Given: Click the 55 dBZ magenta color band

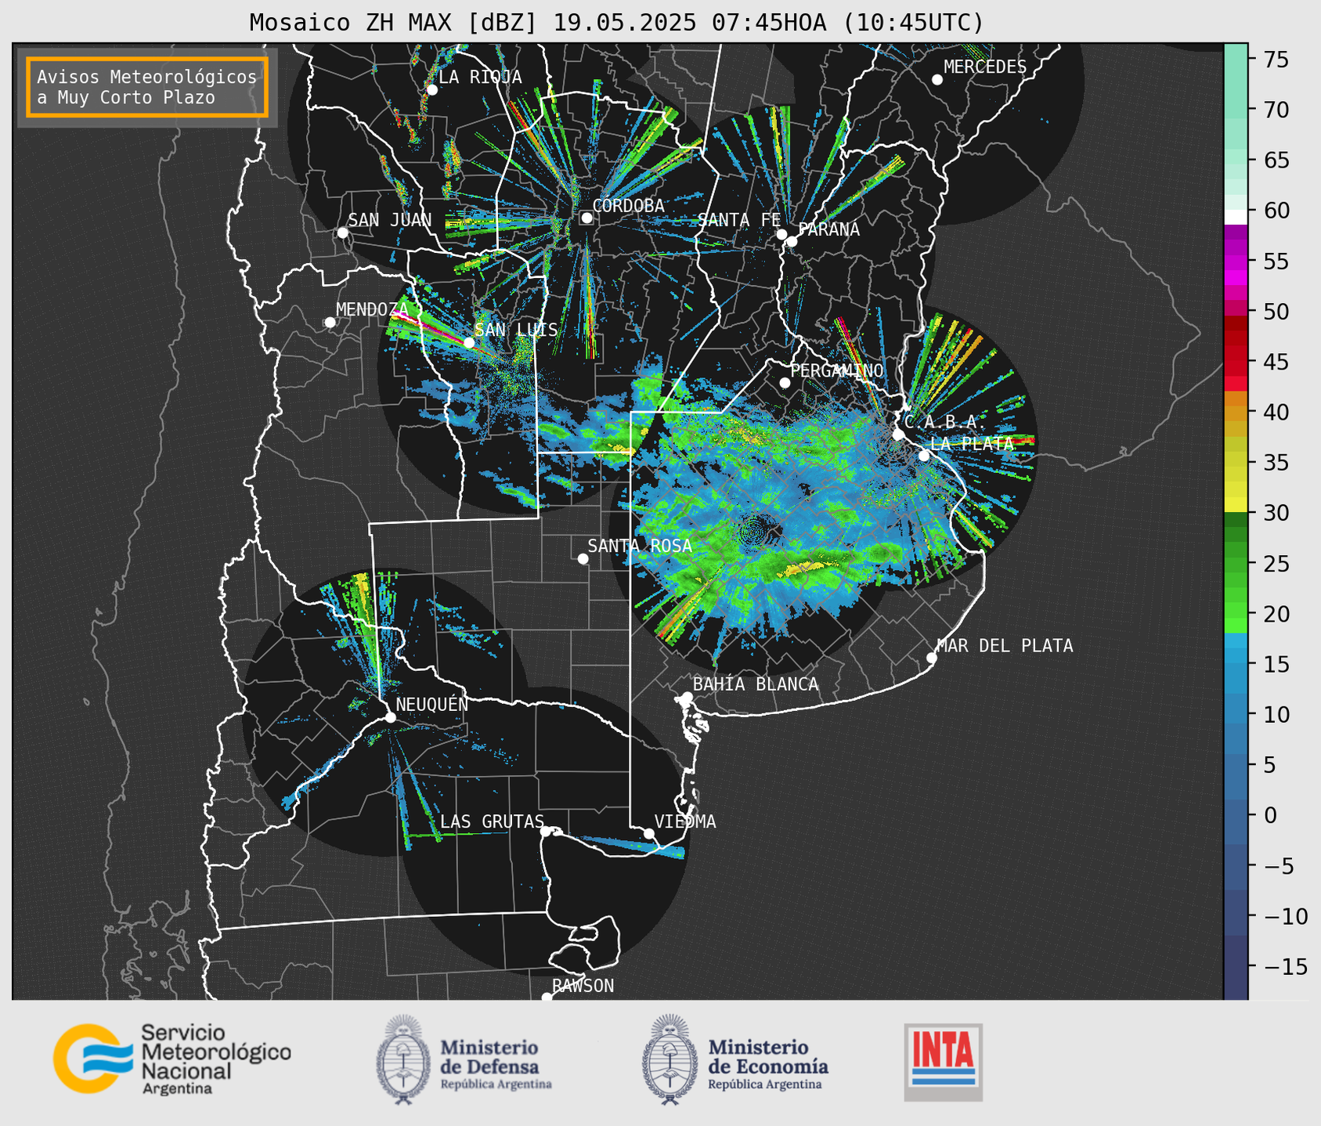Looking at the screenshot, I should (1236, 261).
